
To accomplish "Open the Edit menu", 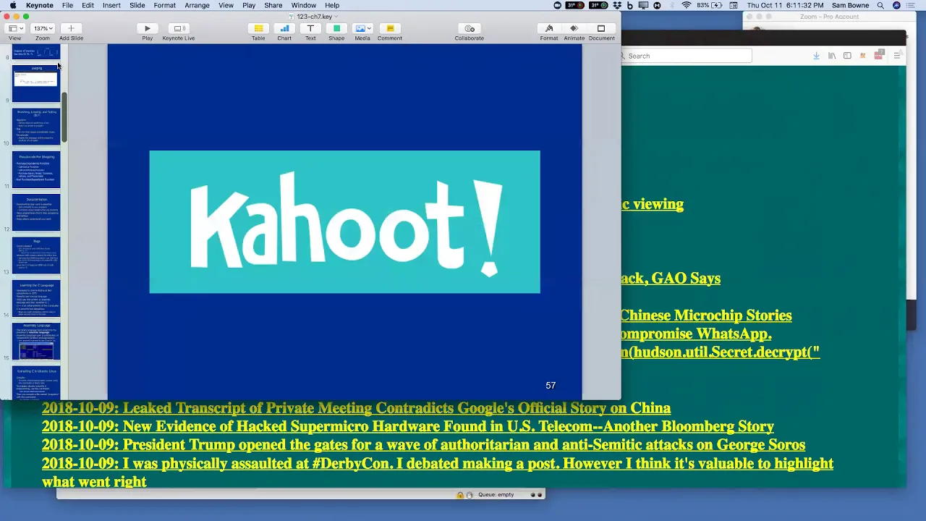I will [88, 5].
